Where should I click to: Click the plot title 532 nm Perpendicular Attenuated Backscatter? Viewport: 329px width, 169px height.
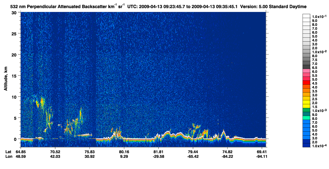click(57, 6)
